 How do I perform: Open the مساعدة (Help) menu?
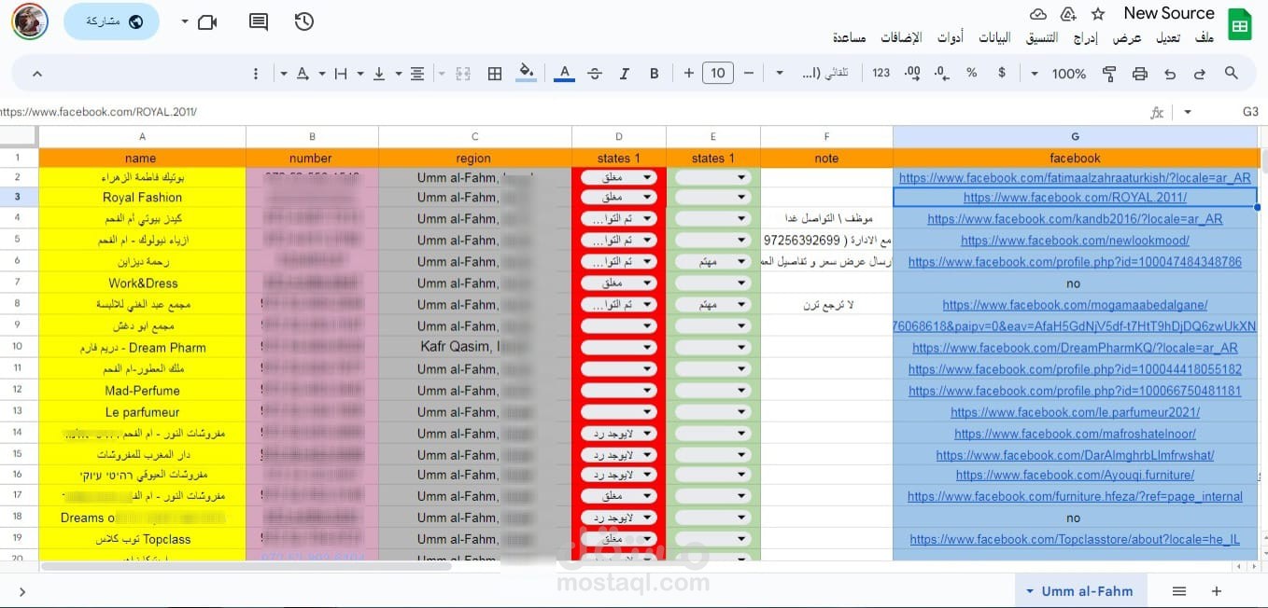849,37
